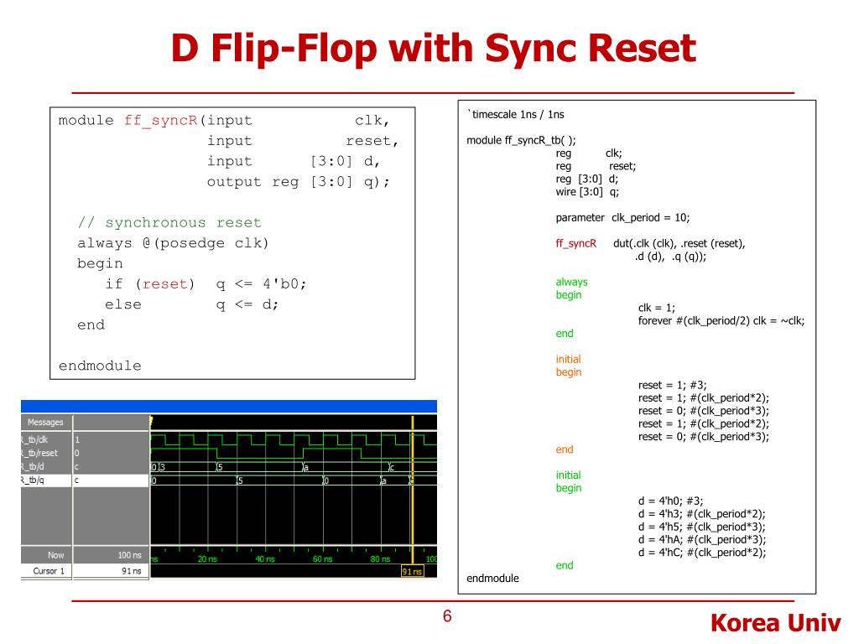Click the forever #(clk_period/2) line

[721, 321]
